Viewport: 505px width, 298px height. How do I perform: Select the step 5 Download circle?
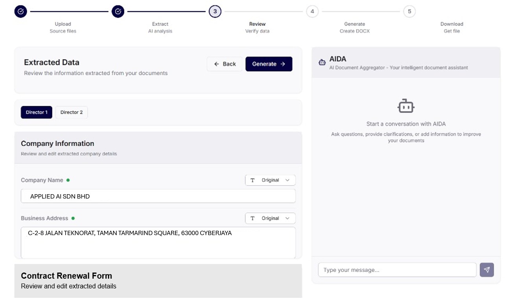[x=409, y=11]
